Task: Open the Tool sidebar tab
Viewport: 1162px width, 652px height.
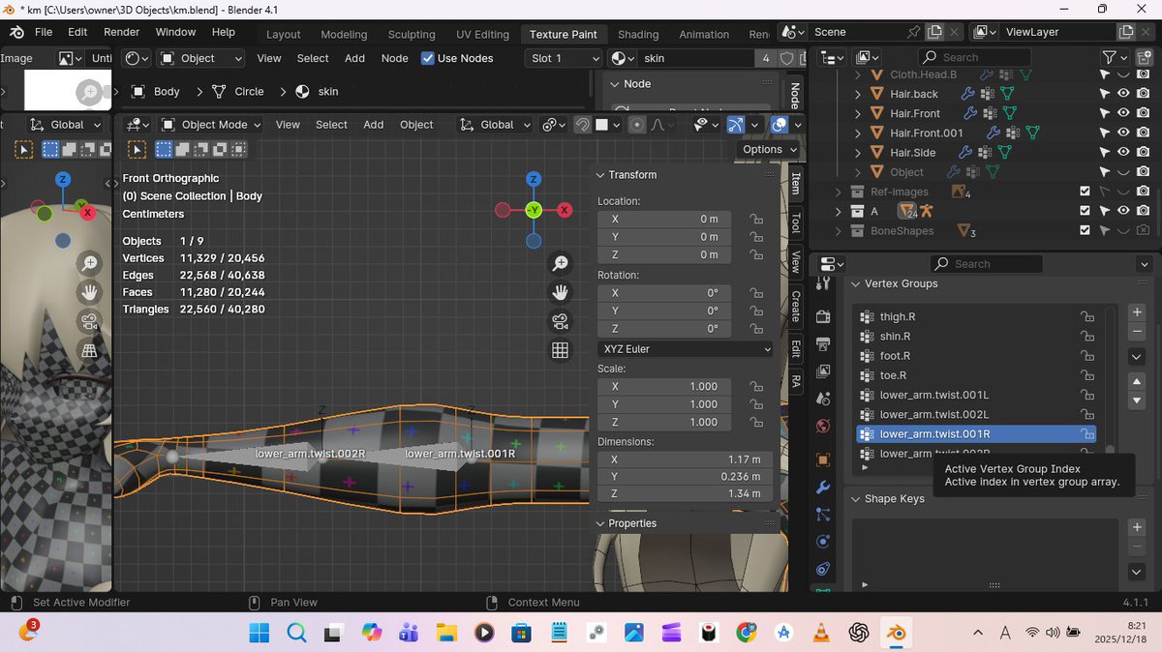Action: pos(796,223)
